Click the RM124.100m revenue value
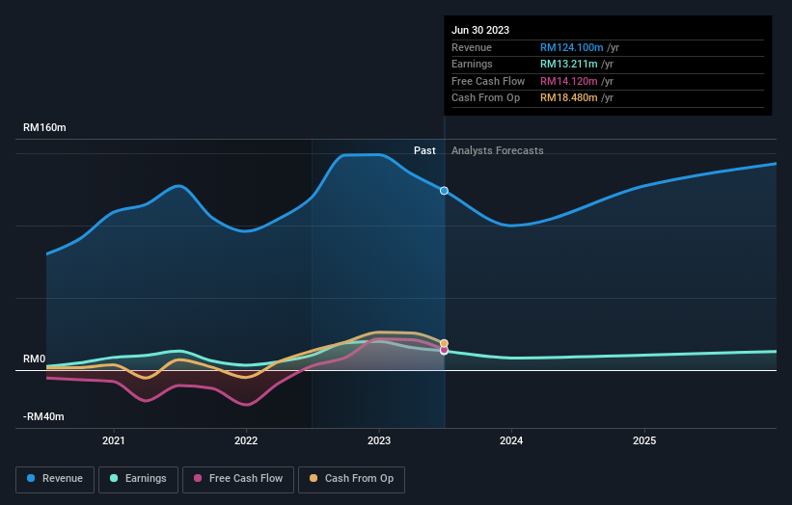The height and width of the screenshot is (505, 792). [x=571, y=47]
